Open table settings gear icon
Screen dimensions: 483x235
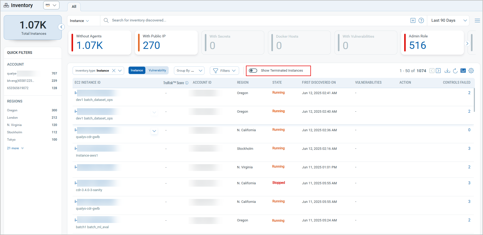(471, 71)
